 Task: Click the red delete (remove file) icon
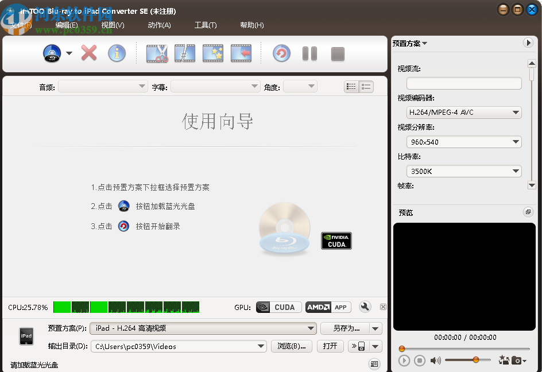coord(89,53)
